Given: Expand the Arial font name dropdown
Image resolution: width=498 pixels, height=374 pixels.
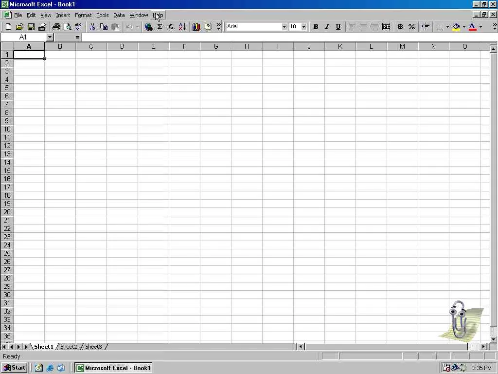Looking at the screenshot, I should [x=284, y=27].
